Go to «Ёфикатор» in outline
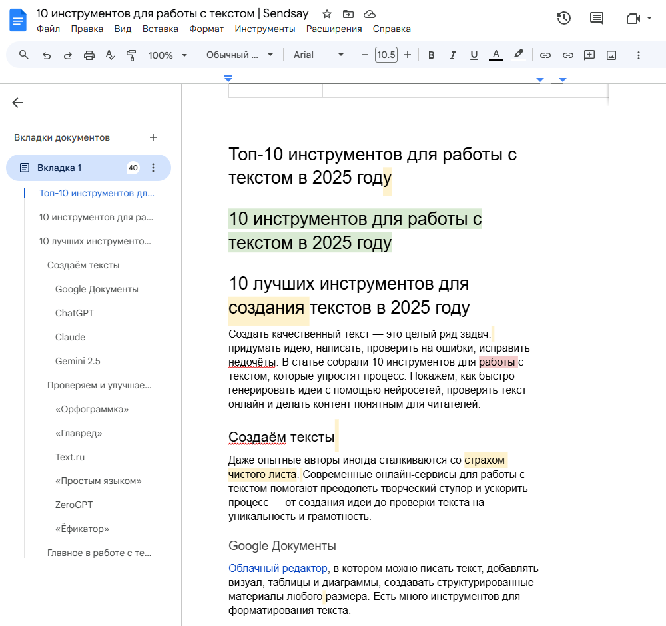Viewport: 666px width, 626px height. click(x=82, y=529)
